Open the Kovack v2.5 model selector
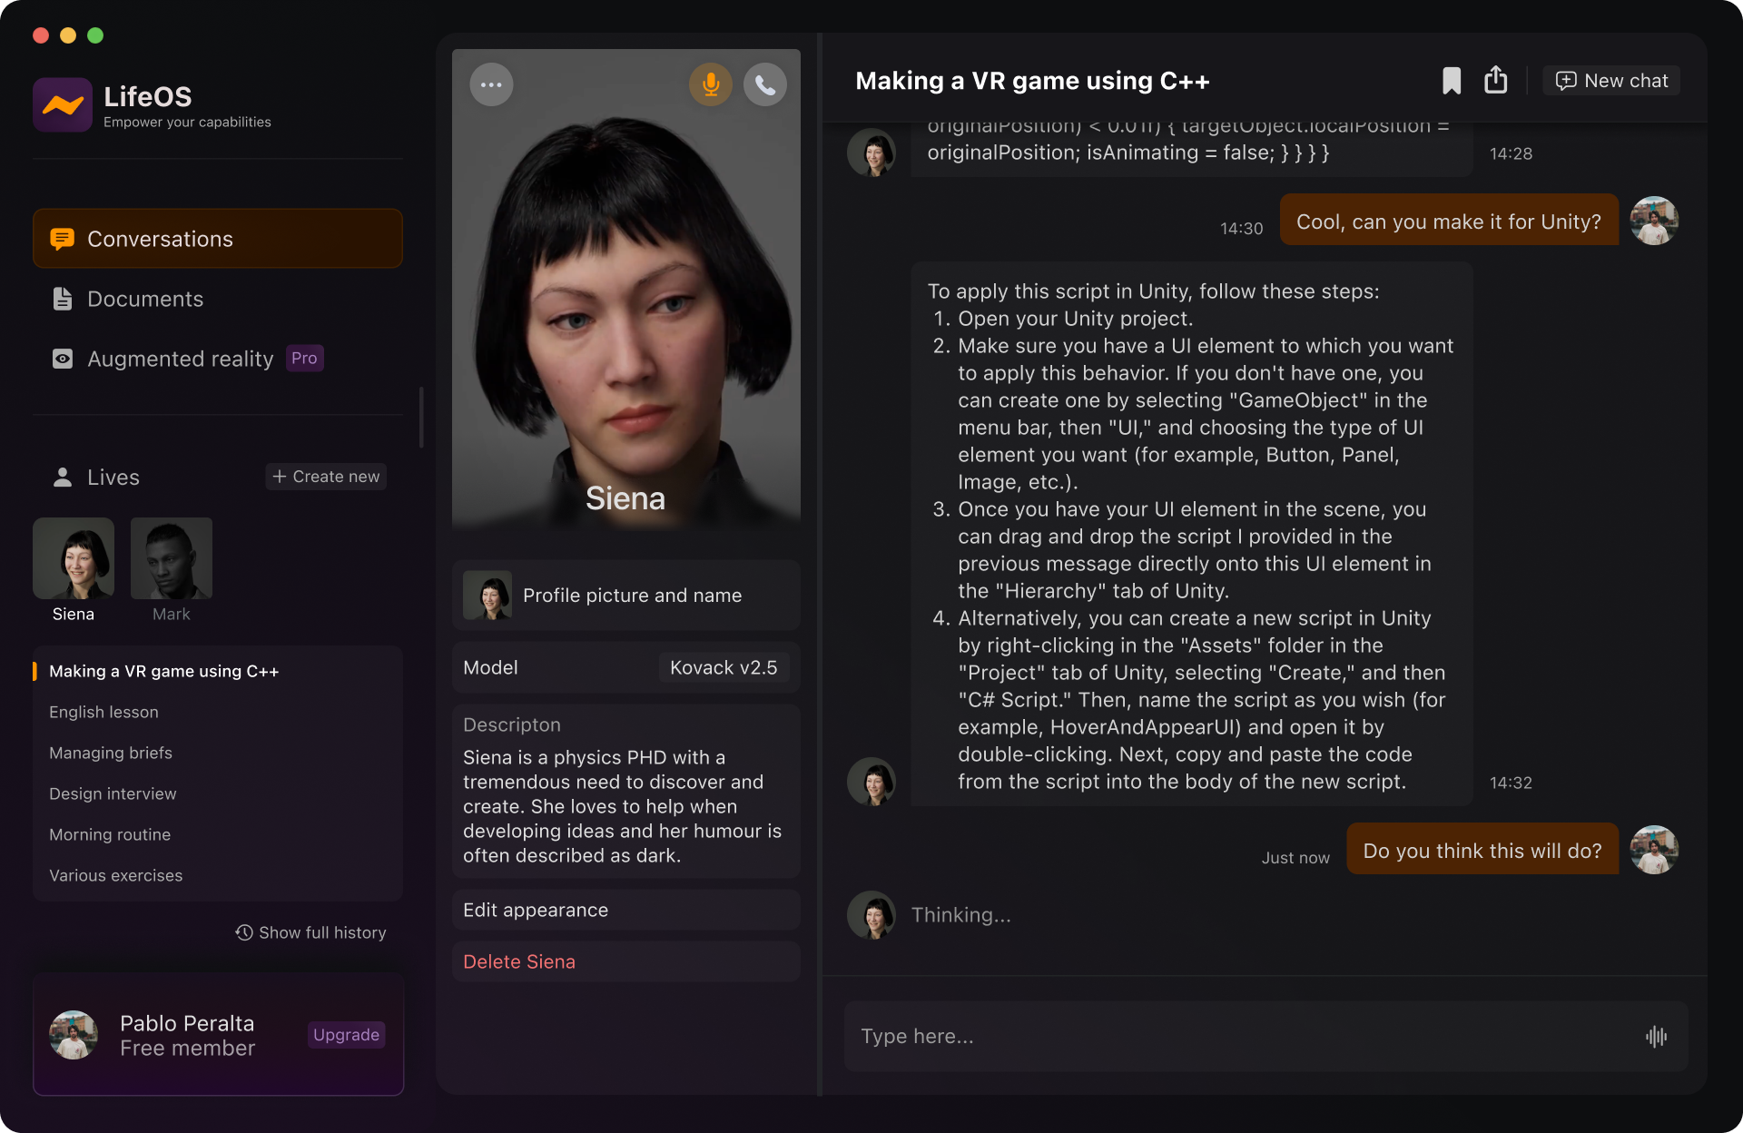This screenshot has height=1133, width=1743. (723, 667)
